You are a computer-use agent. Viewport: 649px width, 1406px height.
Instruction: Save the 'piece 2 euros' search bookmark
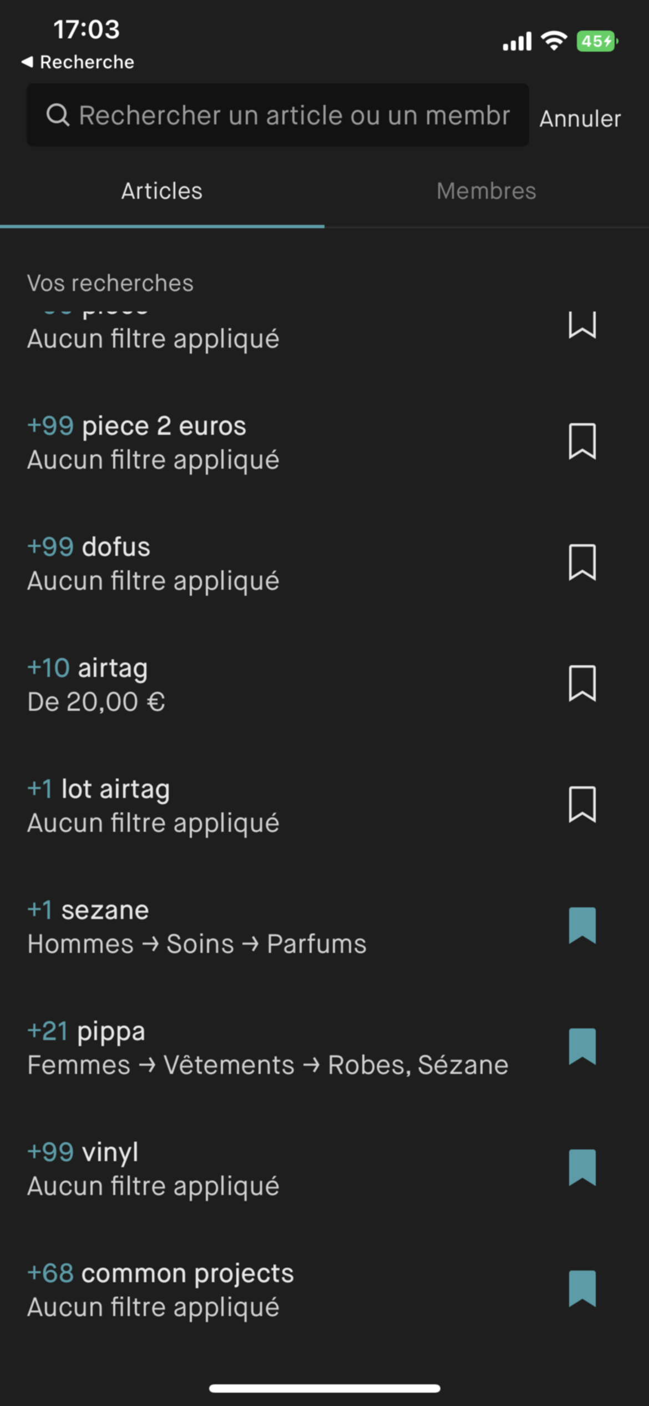point(582,441)
